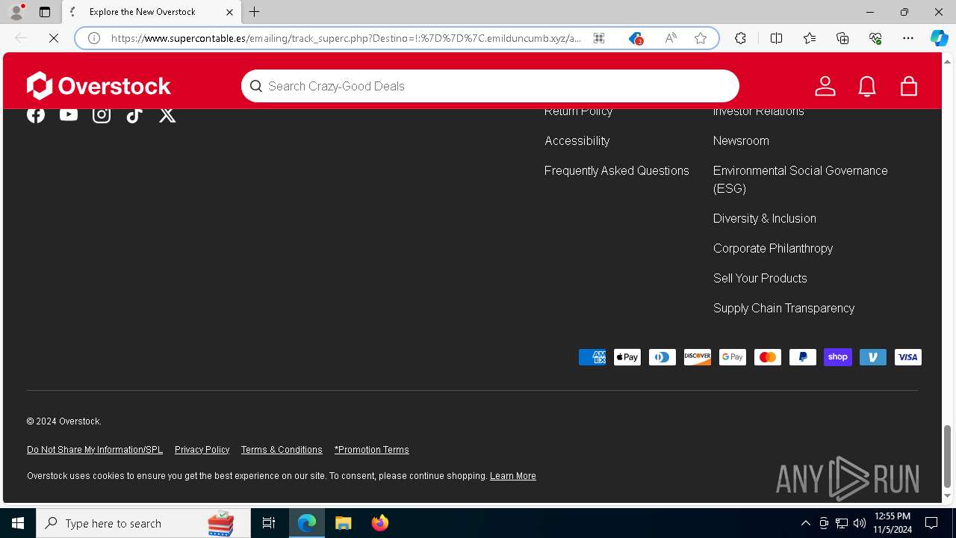Show hidden system tray icons
The image size is (956, 538).
pos(805,523)
